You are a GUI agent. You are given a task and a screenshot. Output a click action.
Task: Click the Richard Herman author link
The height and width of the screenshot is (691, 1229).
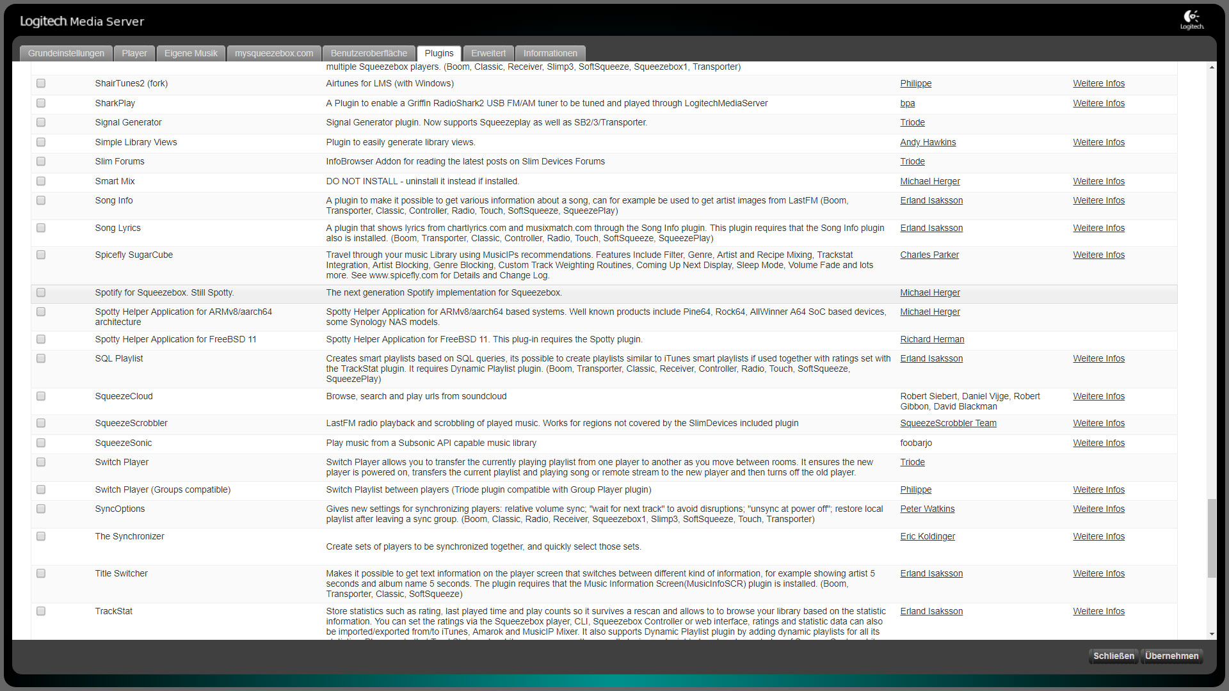(x=932, y=339)
